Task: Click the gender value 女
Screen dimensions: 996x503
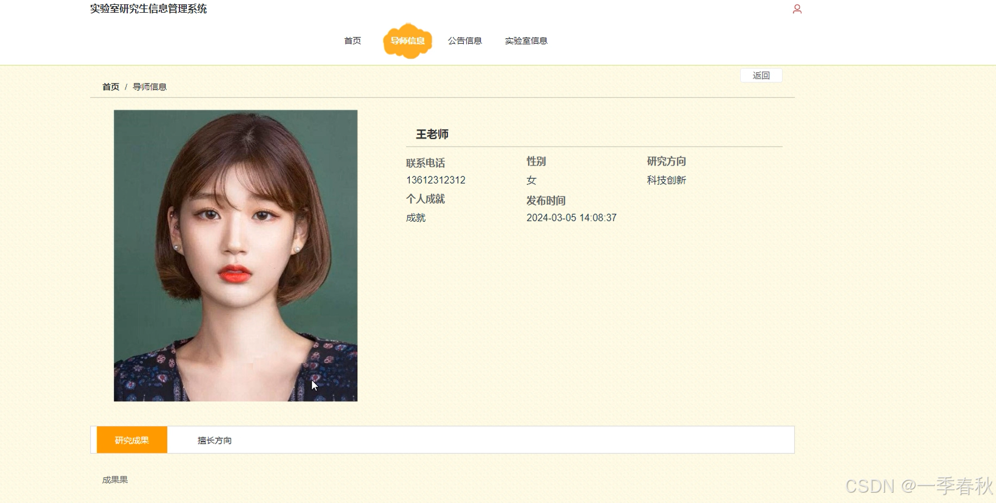Action: click(532, 180)
